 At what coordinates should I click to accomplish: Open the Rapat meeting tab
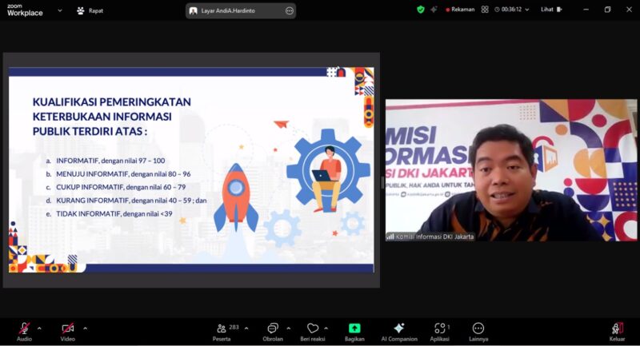click(x=90, y=10)
